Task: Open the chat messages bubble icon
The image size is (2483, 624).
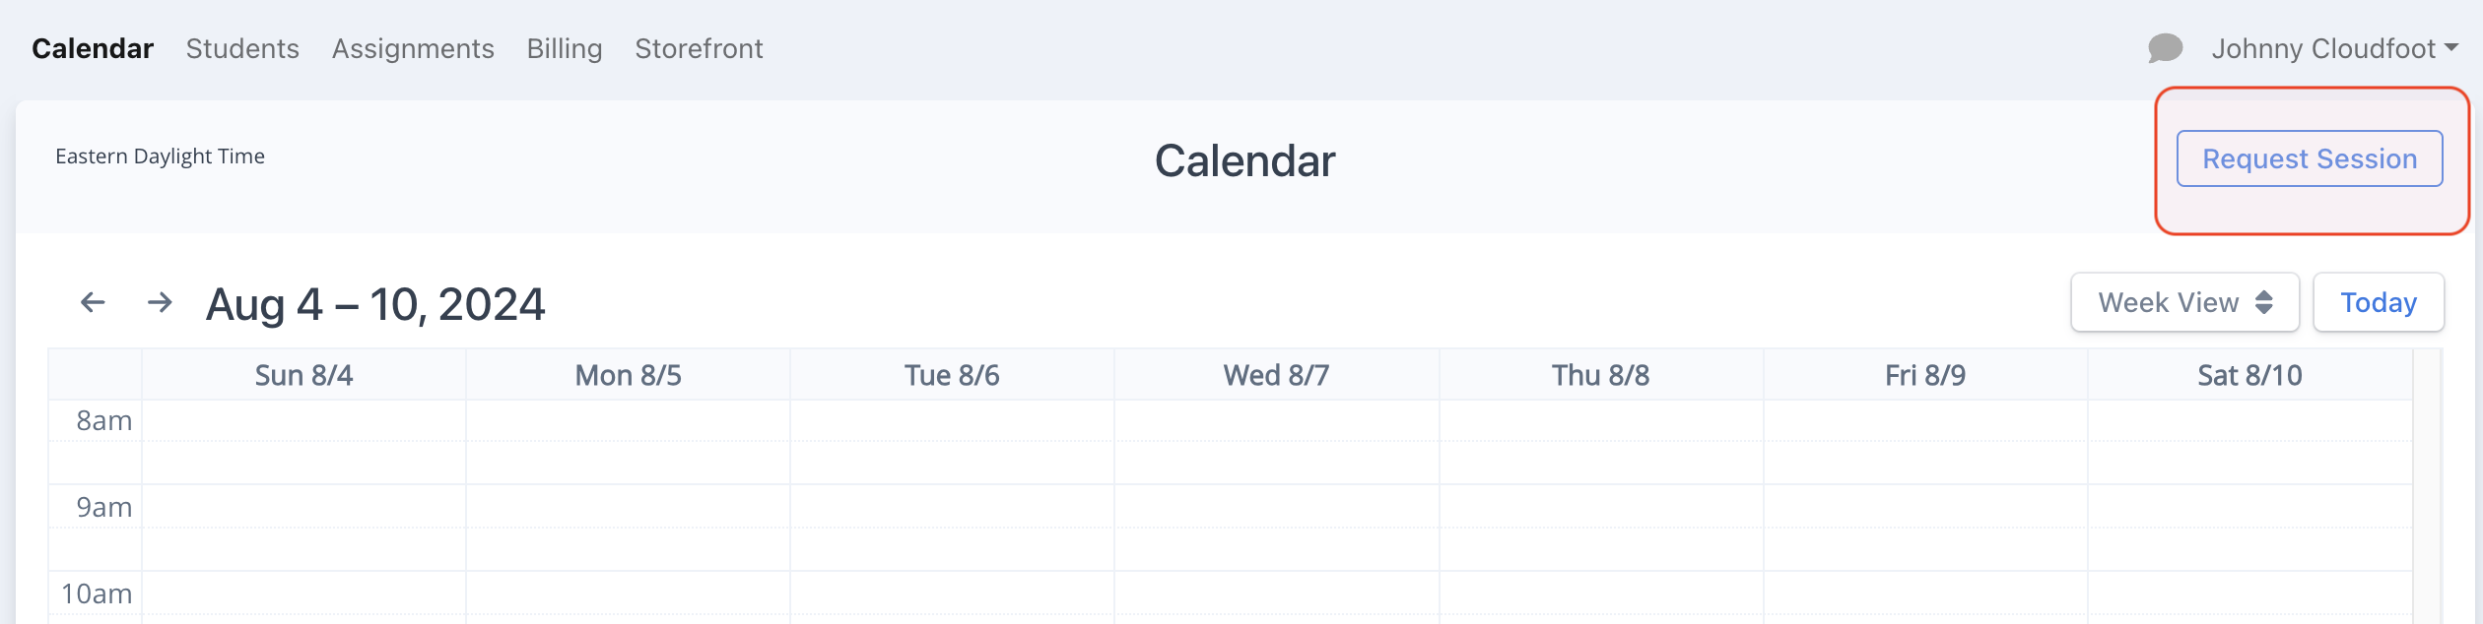Action: (x=2165, y=48)
